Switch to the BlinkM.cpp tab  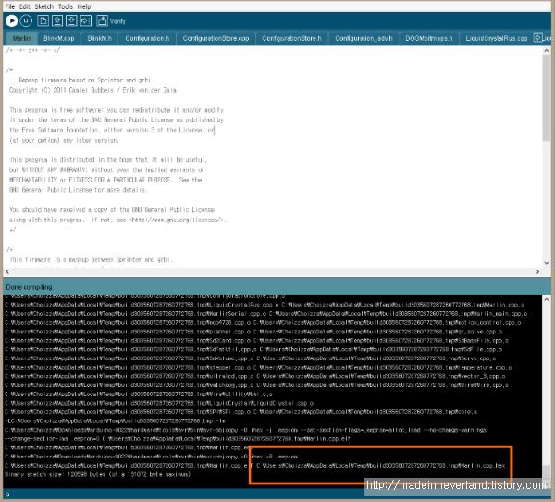click(x=59, y=38)
